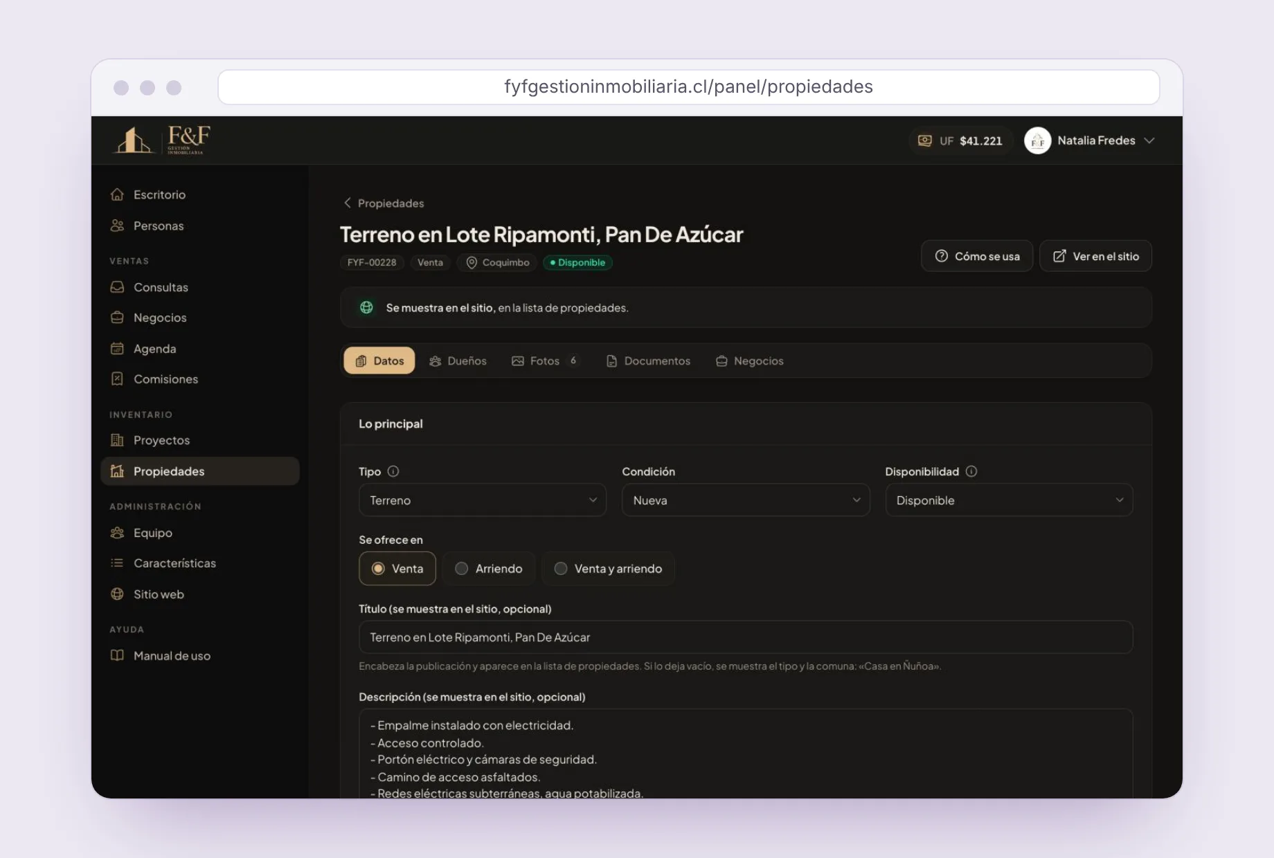
Task: Click the browser address bar URL
Action: 688,86
